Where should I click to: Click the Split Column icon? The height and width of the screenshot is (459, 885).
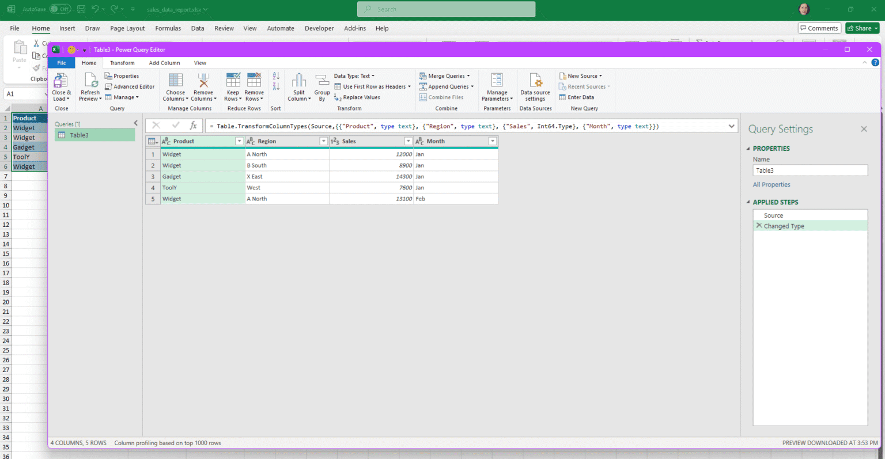(298, 86)
